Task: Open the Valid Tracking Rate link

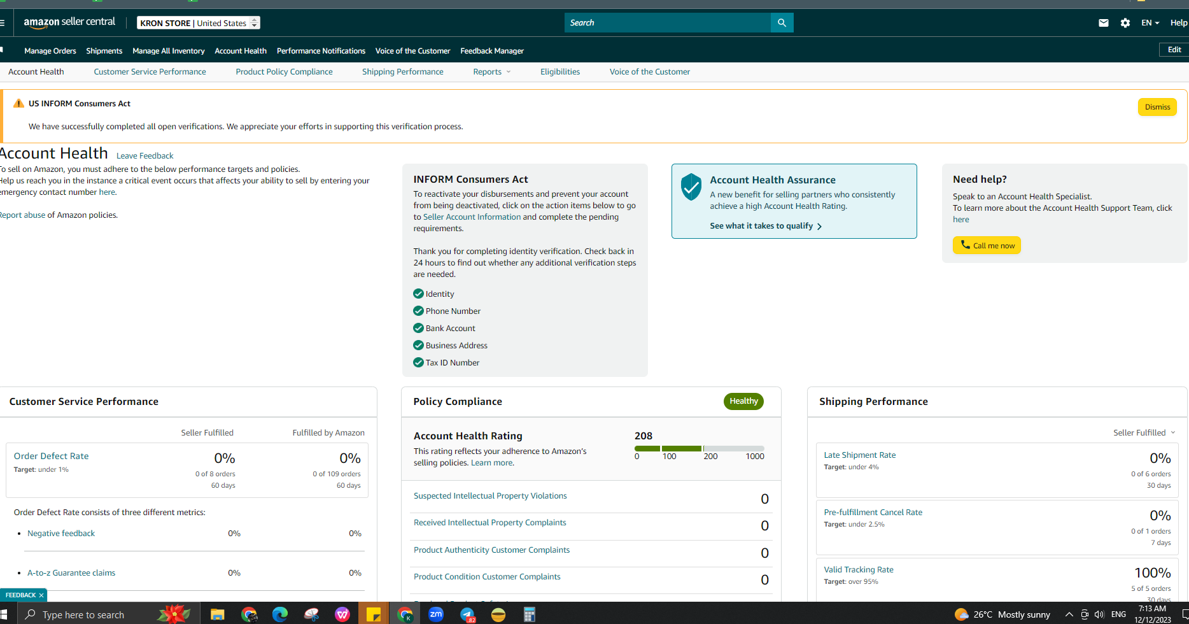Action: 859,570
